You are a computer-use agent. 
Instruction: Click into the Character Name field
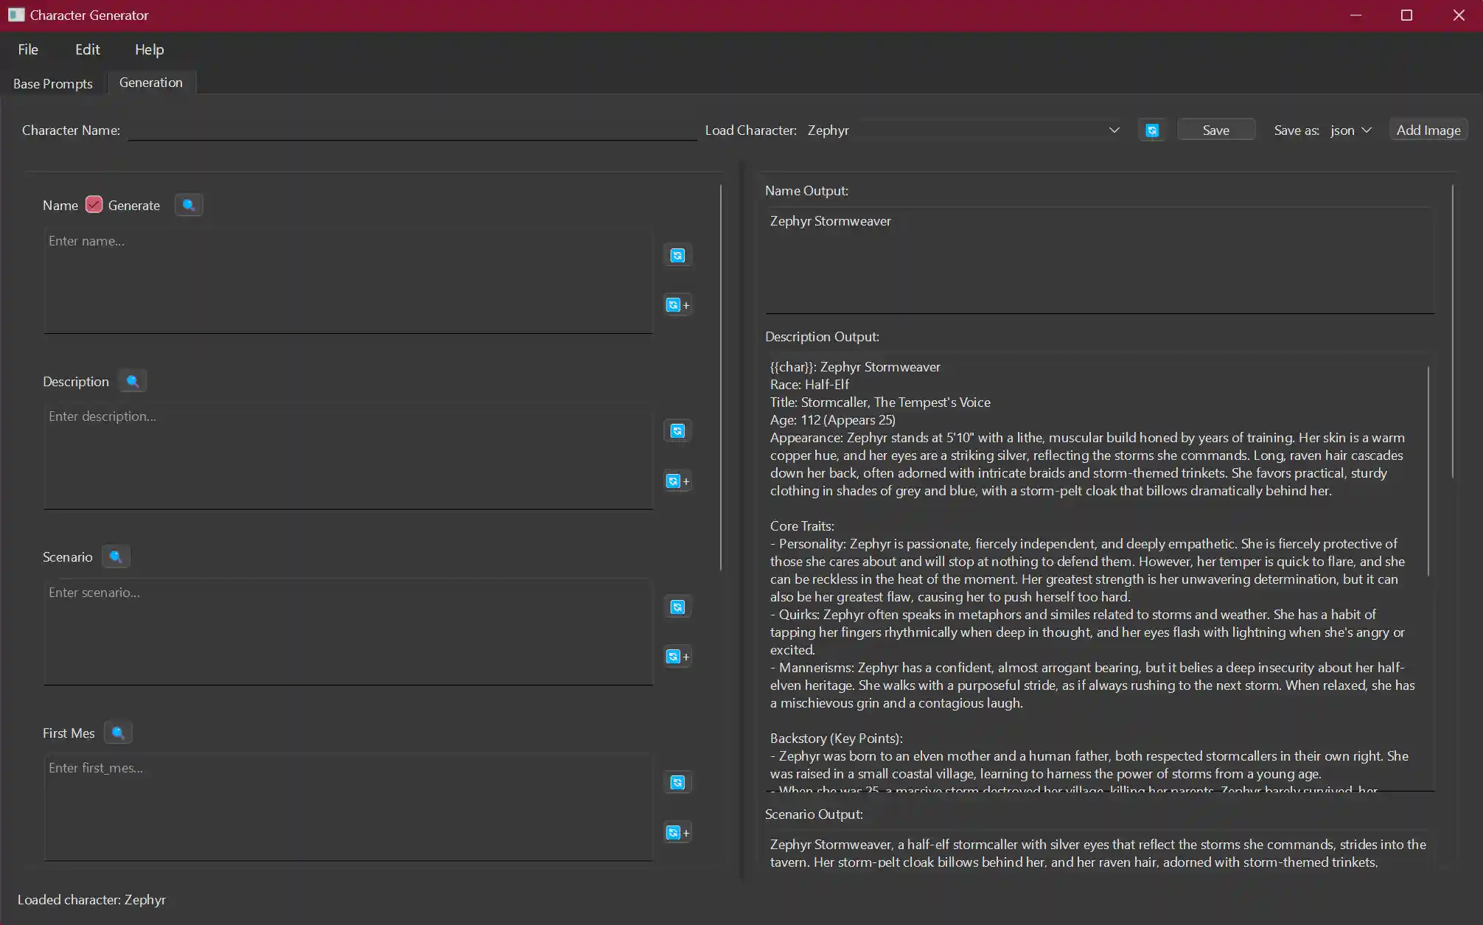click(412, 130)
